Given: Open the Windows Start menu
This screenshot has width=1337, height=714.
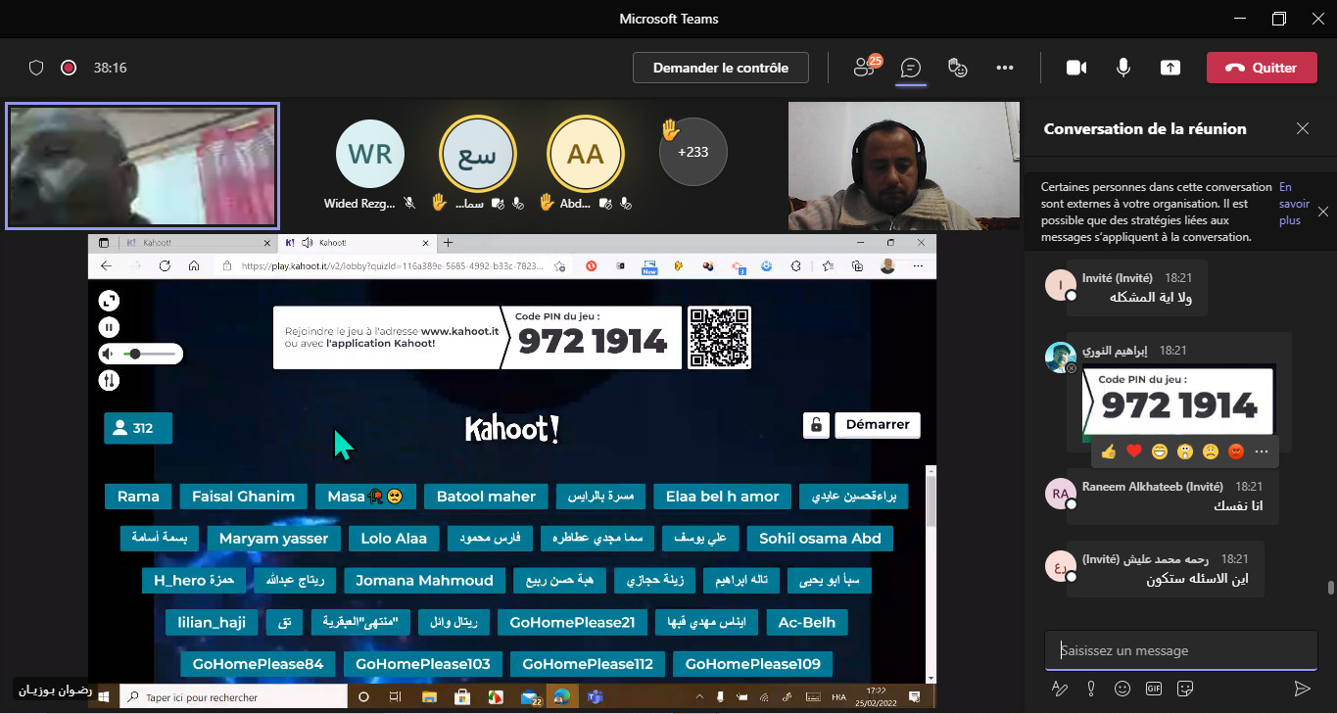Looking at the screenshot, I should 103,696.
